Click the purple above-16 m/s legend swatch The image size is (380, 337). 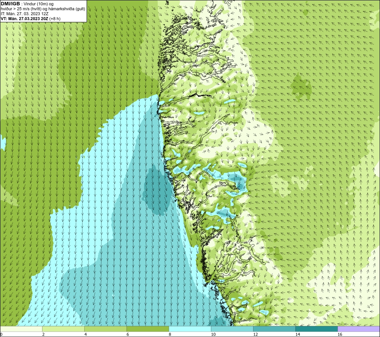(x=359, y=329)
